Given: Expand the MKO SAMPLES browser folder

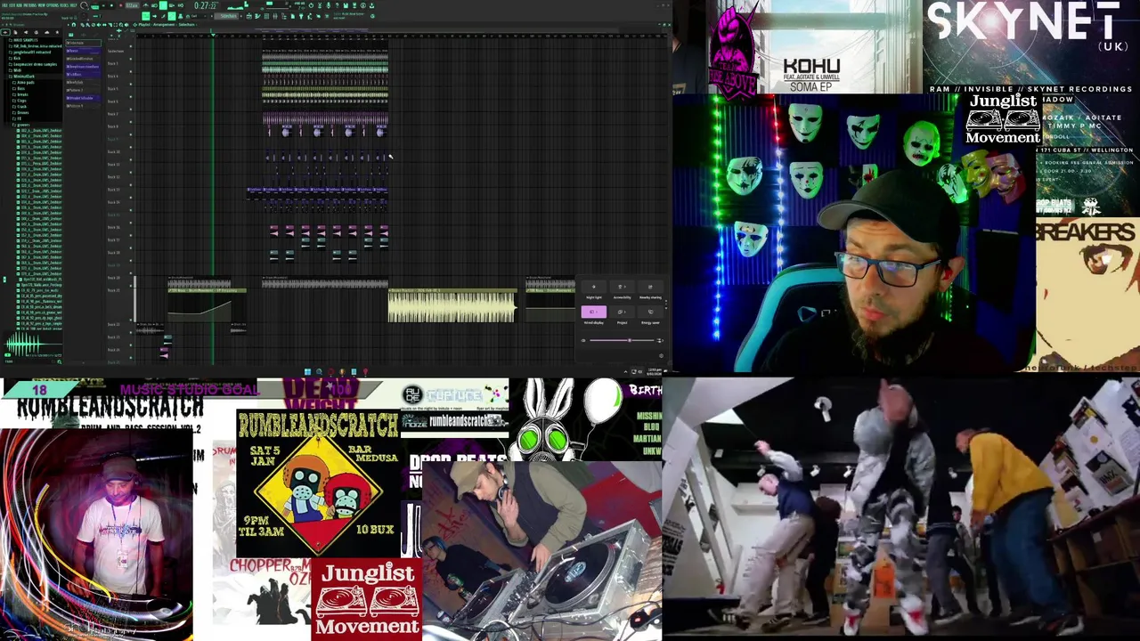Looking at the screenshot, I should click(23, 40).
